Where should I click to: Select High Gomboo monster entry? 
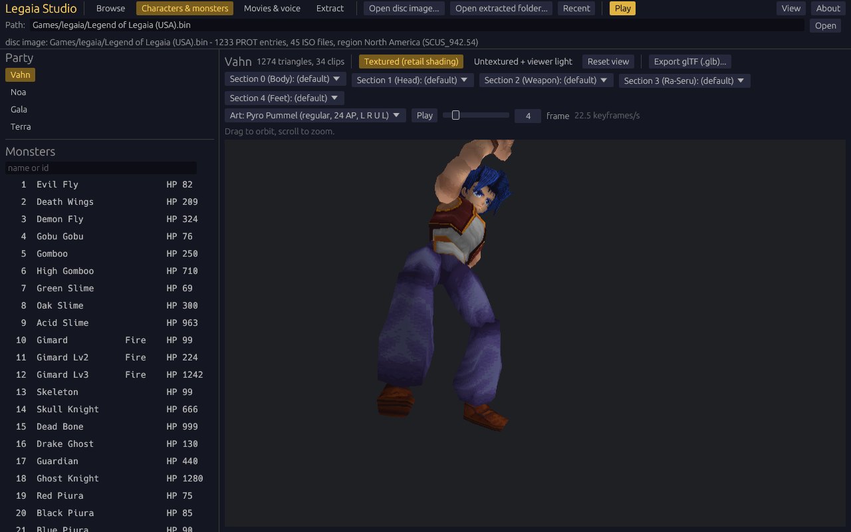tap(109, 271)
